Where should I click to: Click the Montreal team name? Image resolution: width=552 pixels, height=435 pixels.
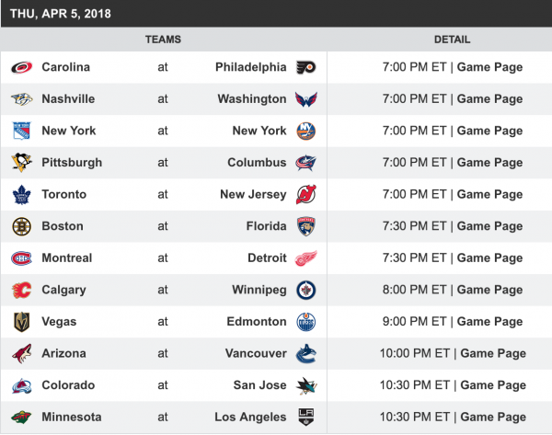68,258
